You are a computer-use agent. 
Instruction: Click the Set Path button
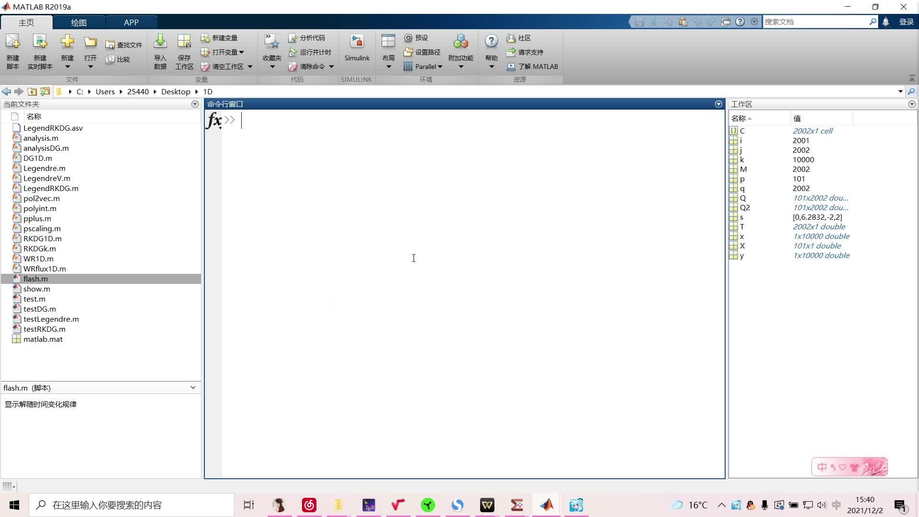click(422, 52)
